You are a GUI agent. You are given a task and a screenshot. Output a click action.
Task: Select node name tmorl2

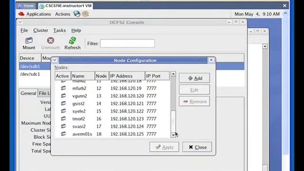click(78, 119)
